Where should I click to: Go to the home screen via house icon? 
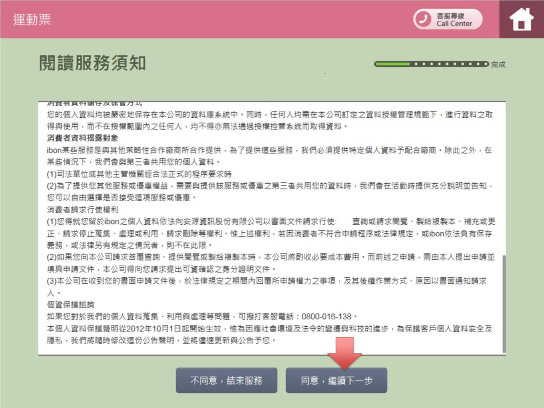point(521,20)
